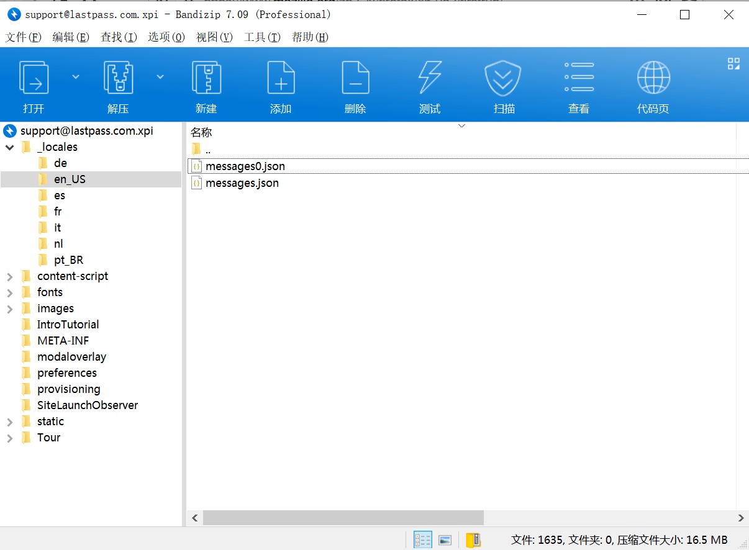The image size is (749, 550).
Task: Click the 名称 column header
Action: tap(201, 132)
